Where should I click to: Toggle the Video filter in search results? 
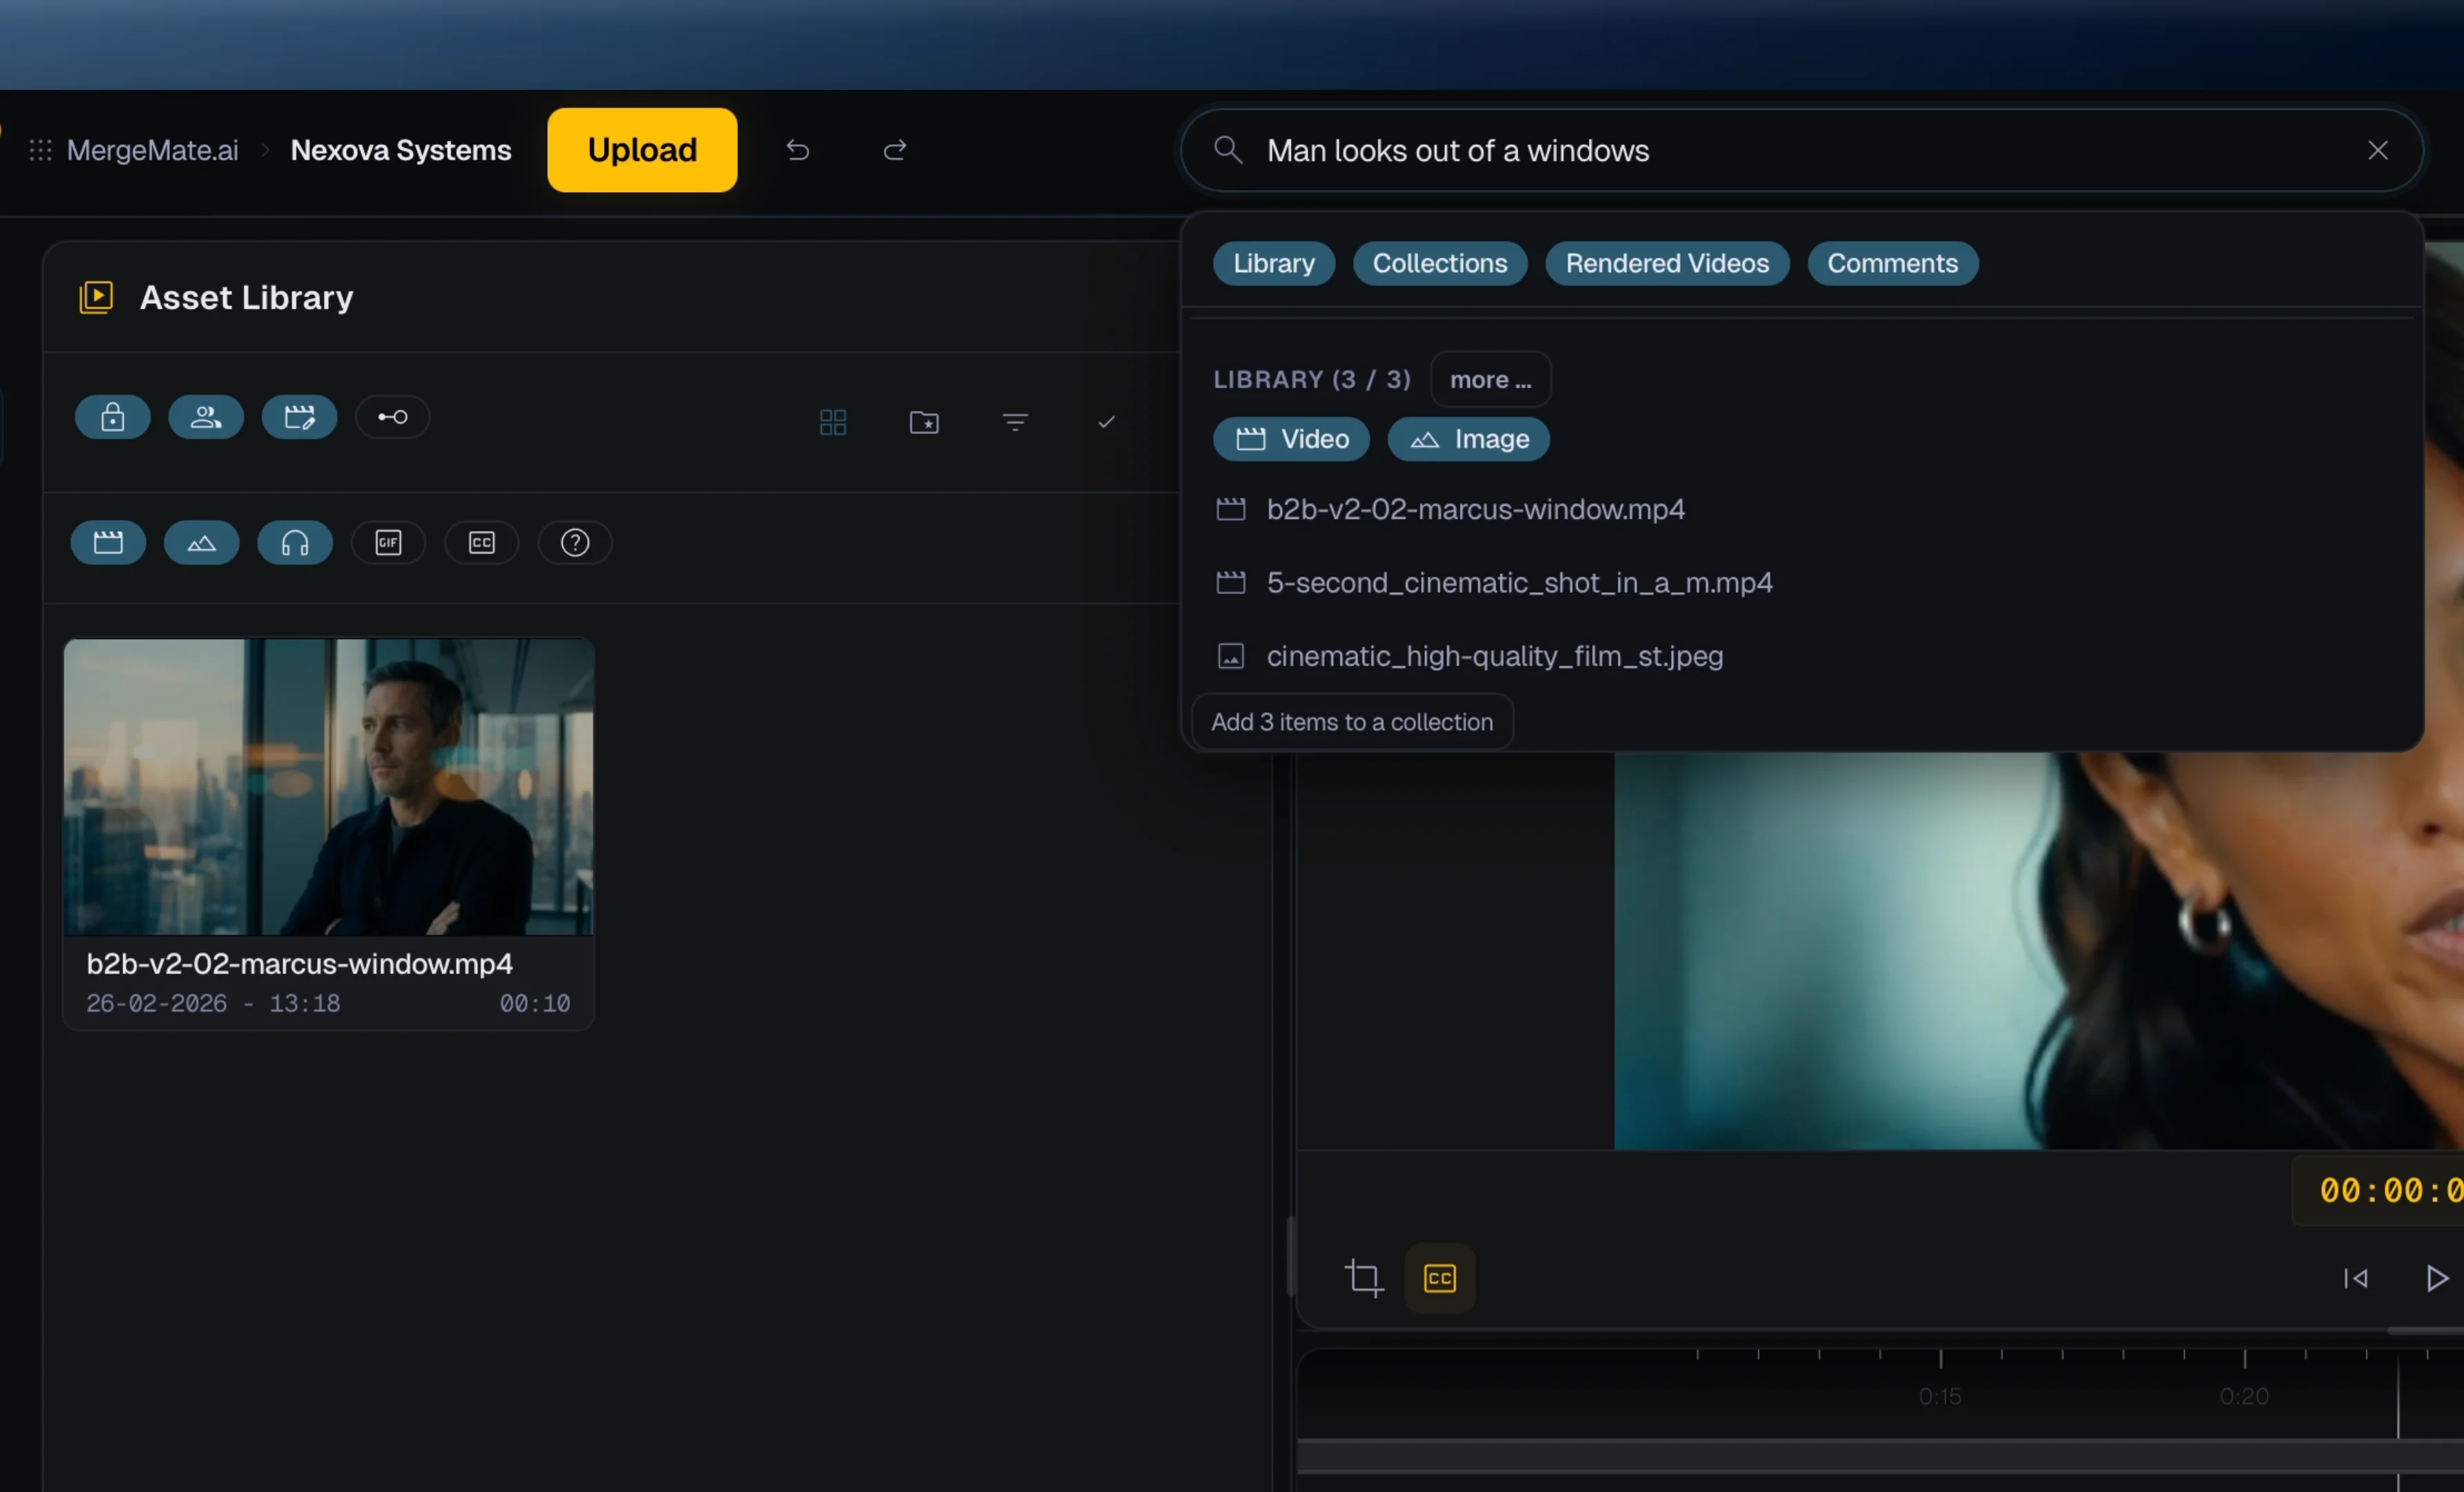1291,439
